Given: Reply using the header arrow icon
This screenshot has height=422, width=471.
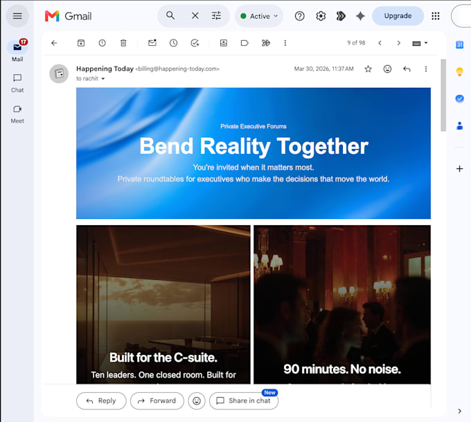Looking at the screenshot, I should pos(407,69).
